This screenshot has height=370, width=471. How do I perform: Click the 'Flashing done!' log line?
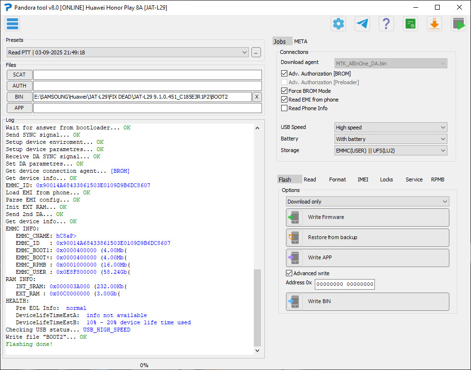pyautogui.click(x=29, y=344)
